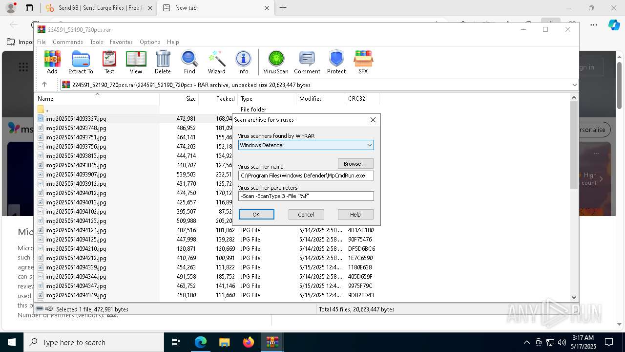Click the Browse button
The image size is (625, 352).
pos(355,164)
